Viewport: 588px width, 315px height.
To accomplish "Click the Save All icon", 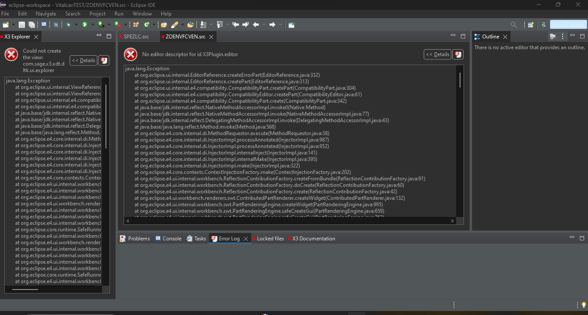I will (32, 25).
